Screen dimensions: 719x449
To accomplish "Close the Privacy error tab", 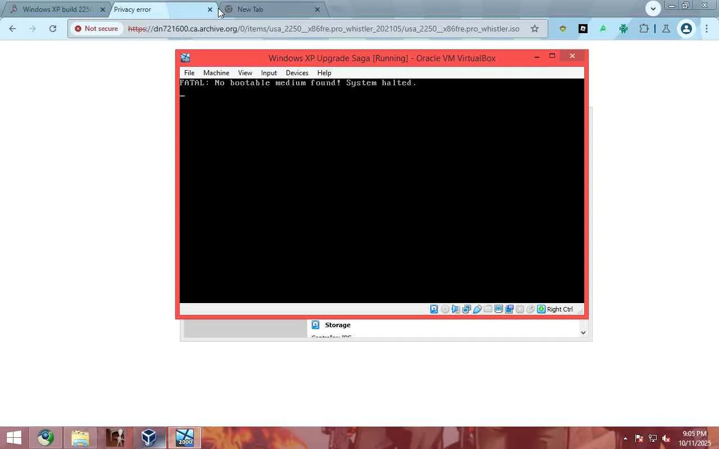I will click(x=210, y=10).
